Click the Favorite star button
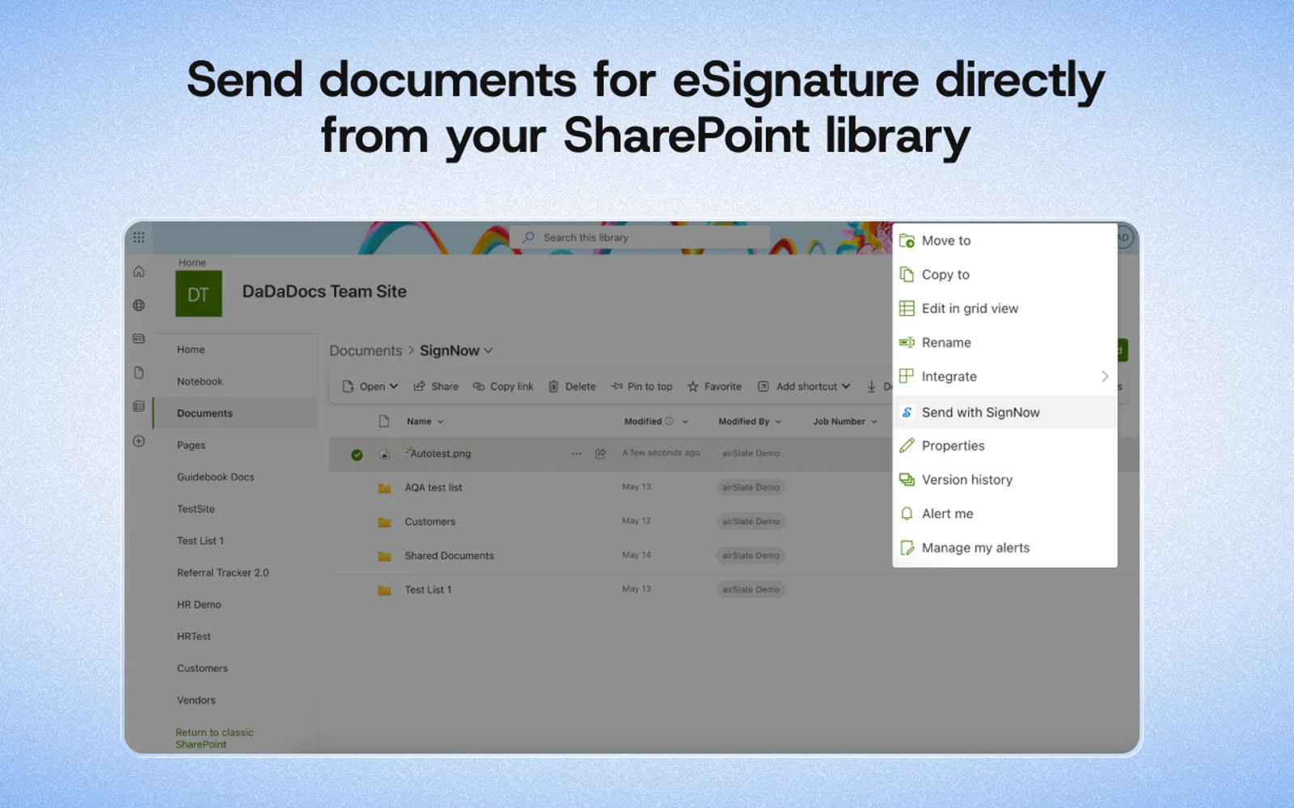The height and width of the screenshot is (808, 1294). 714,386
